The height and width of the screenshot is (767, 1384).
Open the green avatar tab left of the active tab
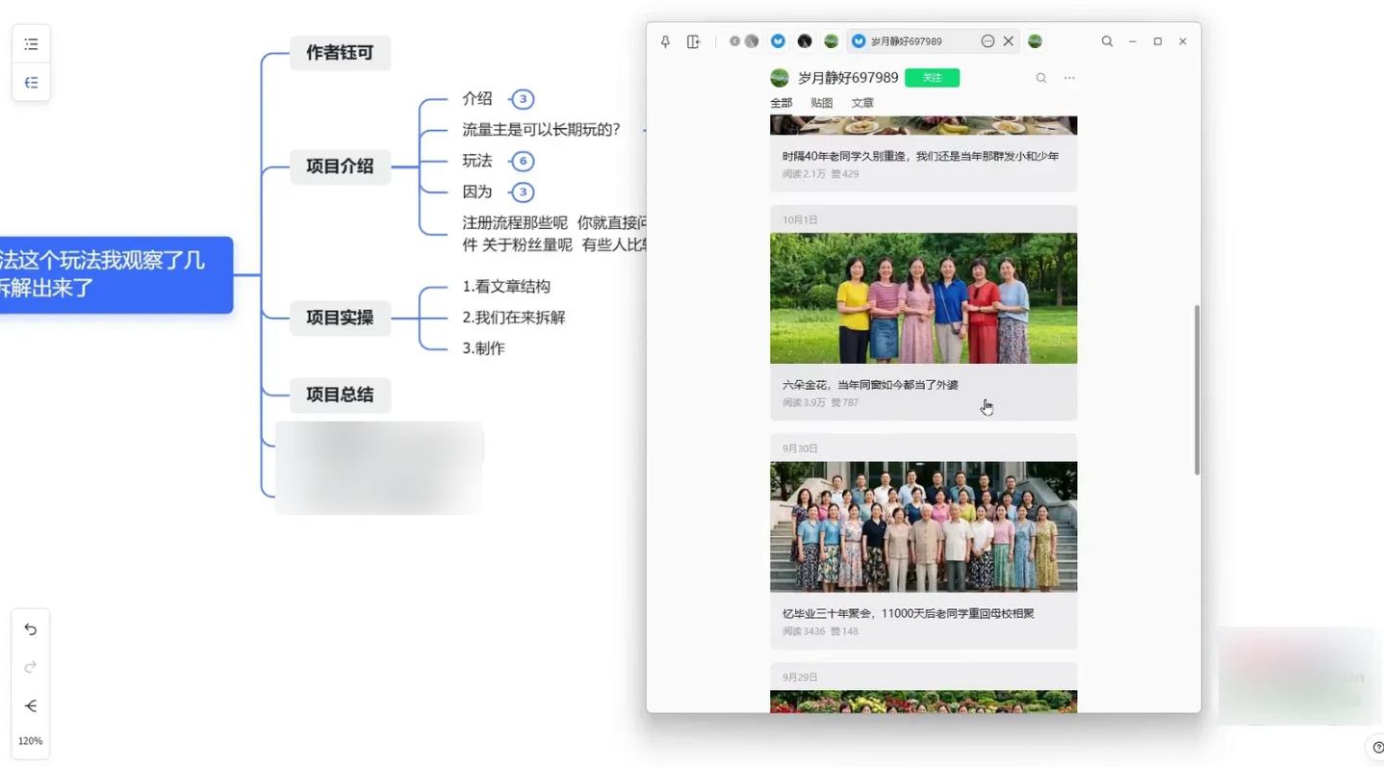(x=831, y=41)
